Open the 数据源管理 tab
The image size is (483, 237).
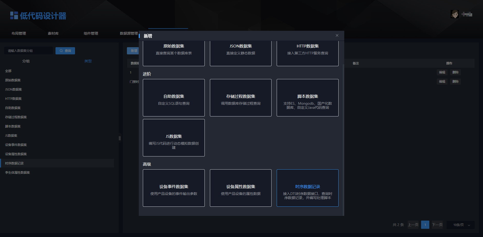tap(129, 33)
